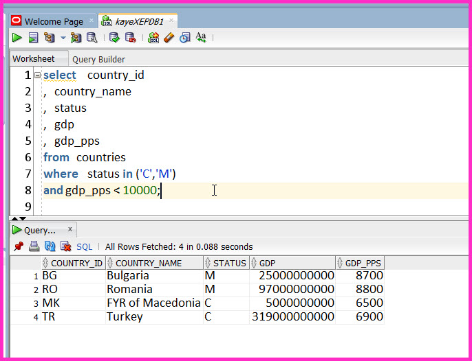The image size is (472, 361).
Task: Click the Autotrace icon
Action: [x=76, y=38]
